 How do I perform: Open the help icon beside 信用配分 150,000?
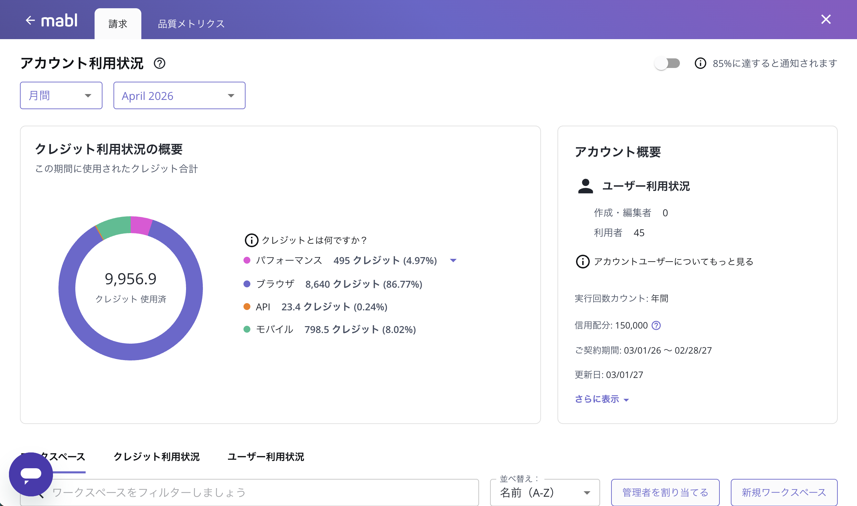coord(656,325)
